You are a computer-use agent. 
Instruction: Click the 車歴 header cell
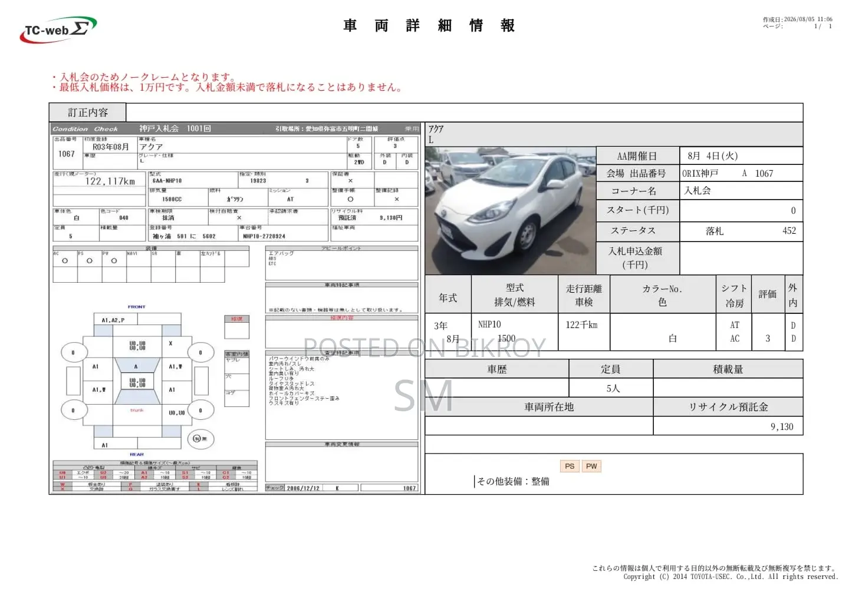tap(497, 369)
